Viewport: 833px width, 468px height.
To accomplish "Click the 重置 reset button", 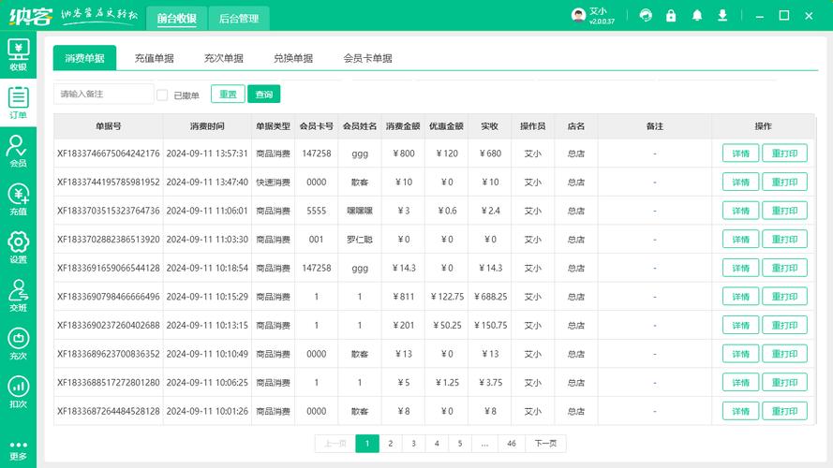I will pos(228,94).
